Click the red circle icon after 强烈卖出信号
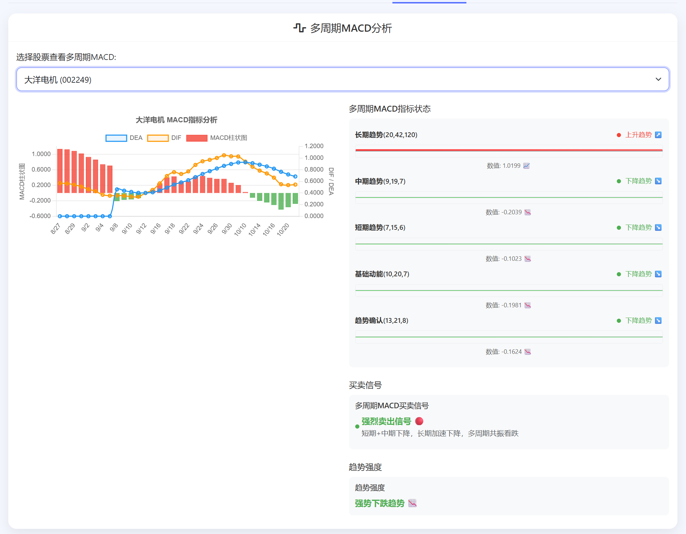This screenshot has width=686, height=534. coord(419,421)
